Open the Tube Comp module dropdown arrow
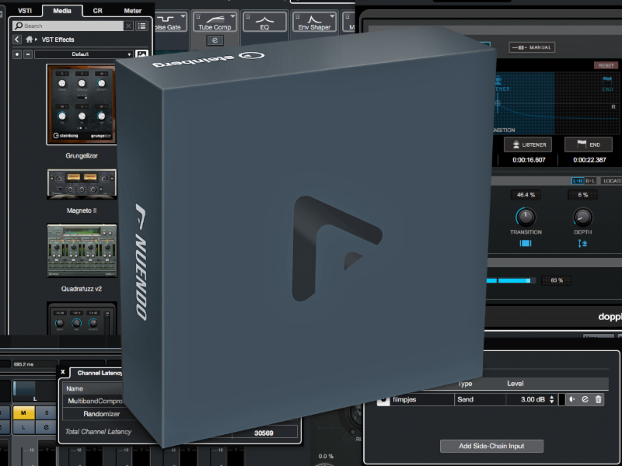Image resolution: width=622 pixels, height=466 pixels. (232, 16)
